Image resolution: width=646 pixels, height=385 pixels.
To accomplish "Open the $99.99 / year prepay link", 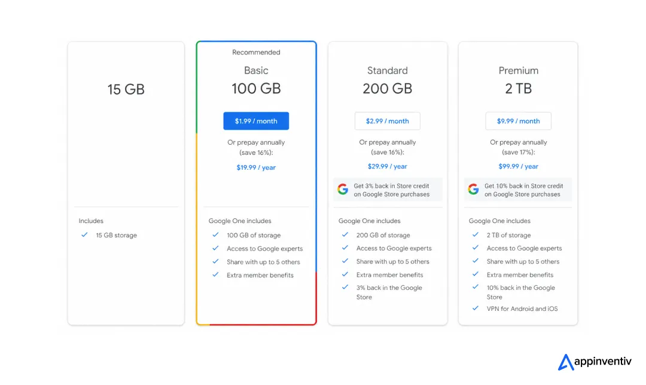I will (518, 166).
